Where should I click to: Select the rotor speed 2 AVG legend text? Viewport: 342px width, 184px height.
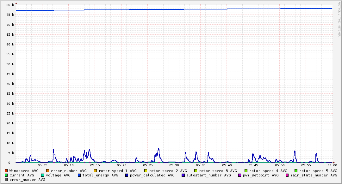(168, 171)
